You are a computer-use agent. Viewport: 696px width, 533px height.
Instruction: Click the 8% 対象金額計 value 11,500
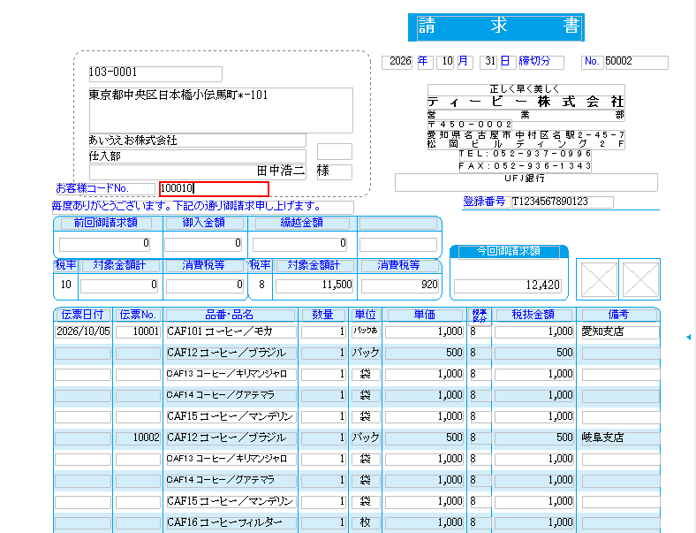click(314, 286)
